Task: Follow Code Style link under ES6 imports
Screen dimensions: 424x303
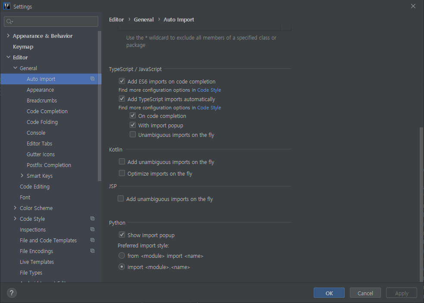Action: 209,90
